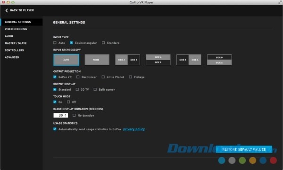Switch to the Master / Slave section
This screenshot has height=170, width=283.
tap(16, 43)
